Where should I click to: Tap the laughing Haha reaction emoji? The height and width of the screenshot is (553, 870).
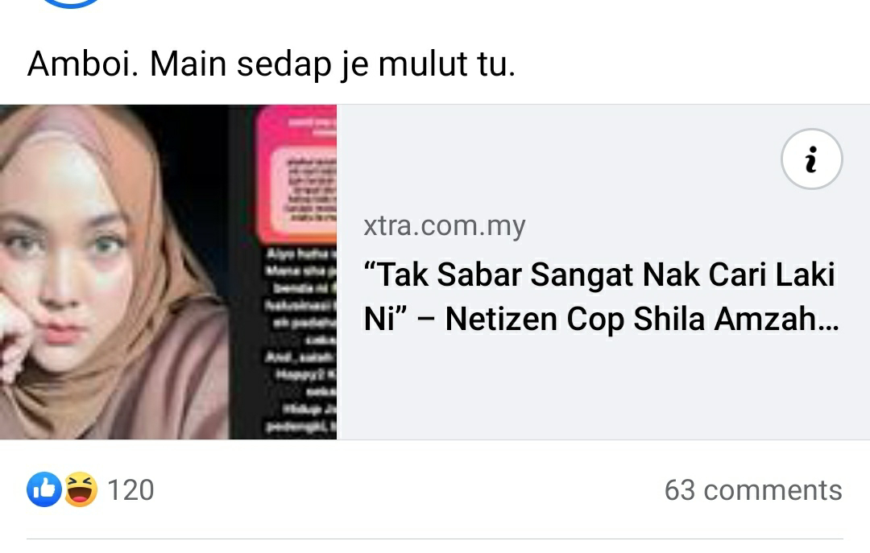point(81,489)
